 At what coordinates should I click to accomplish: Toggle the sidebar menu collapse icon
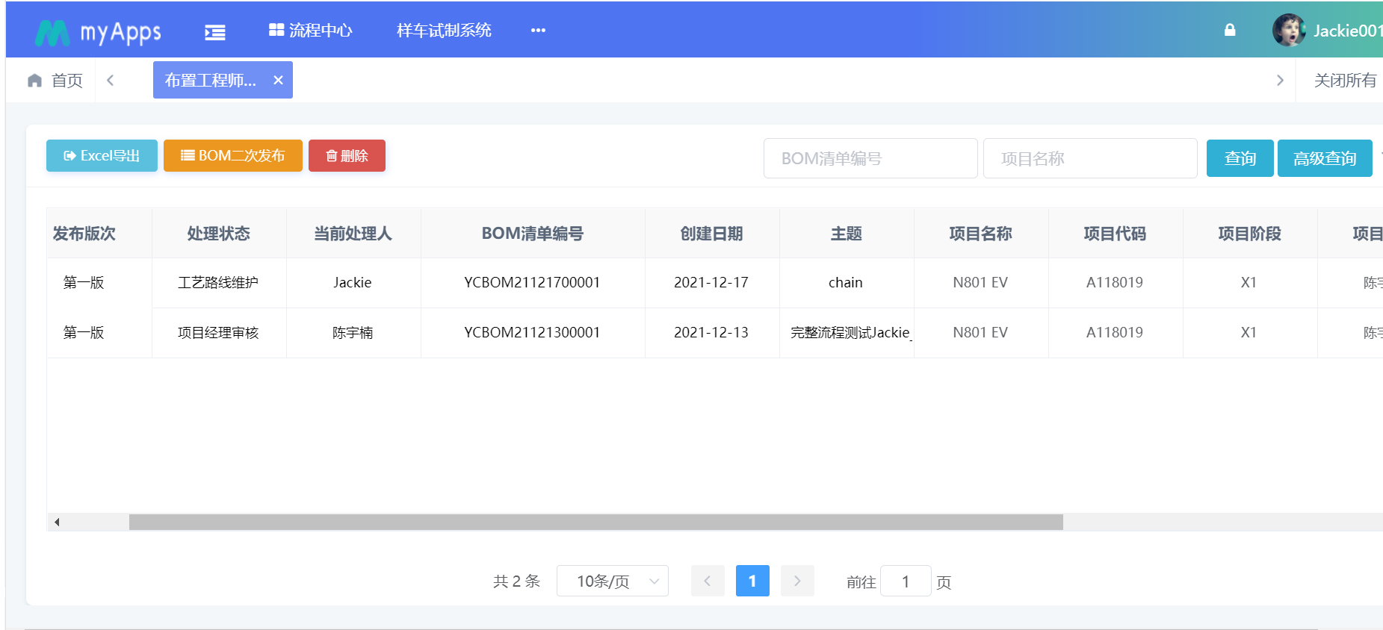[215, 32]
